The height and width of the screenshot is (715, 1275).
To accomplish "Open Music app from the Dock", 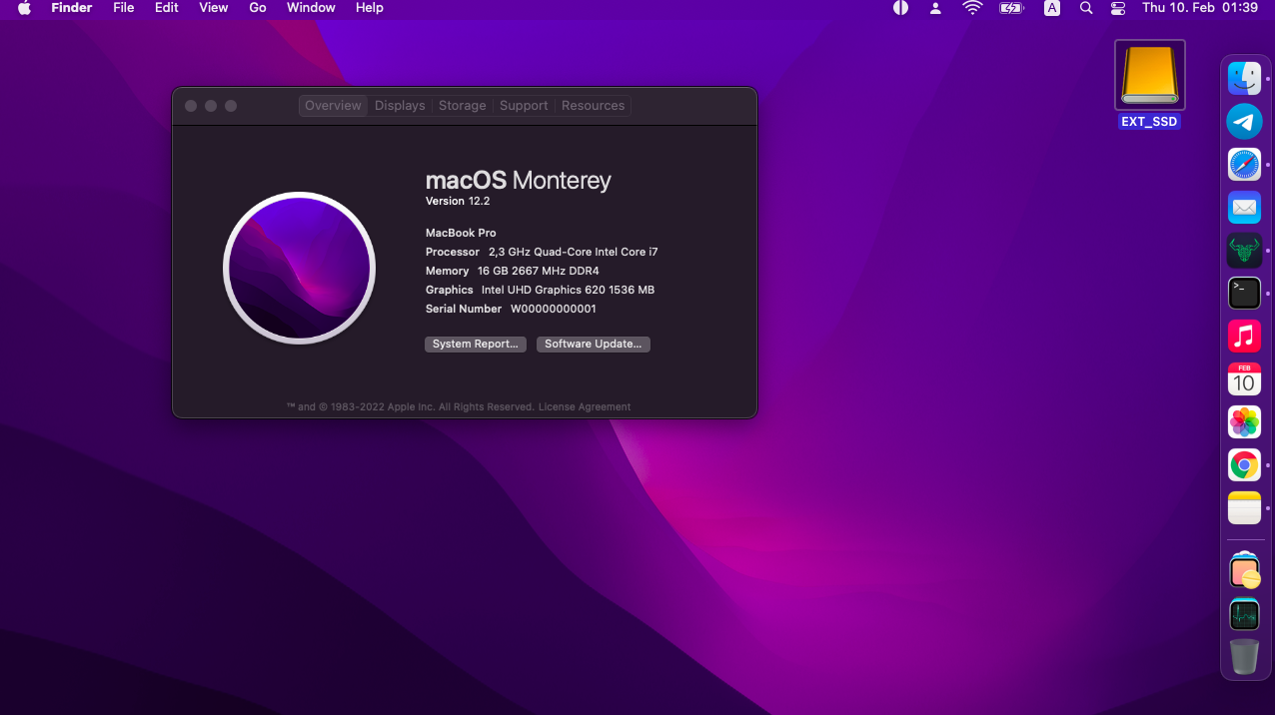I will pyautogui.click(x=1244, y=336).
